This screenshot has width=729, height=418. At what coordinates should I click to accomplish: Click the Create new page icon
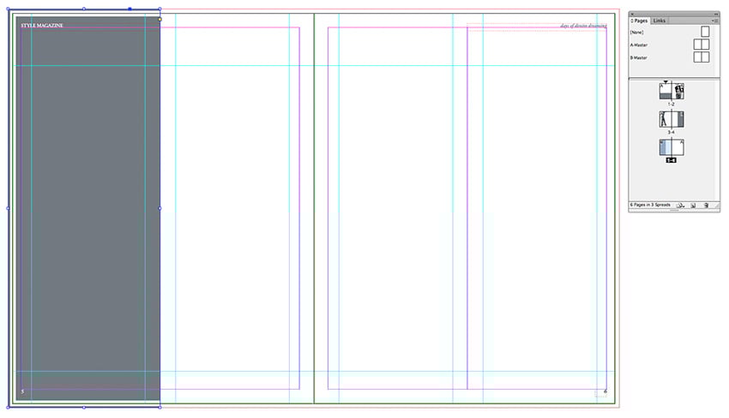[693, 206]
